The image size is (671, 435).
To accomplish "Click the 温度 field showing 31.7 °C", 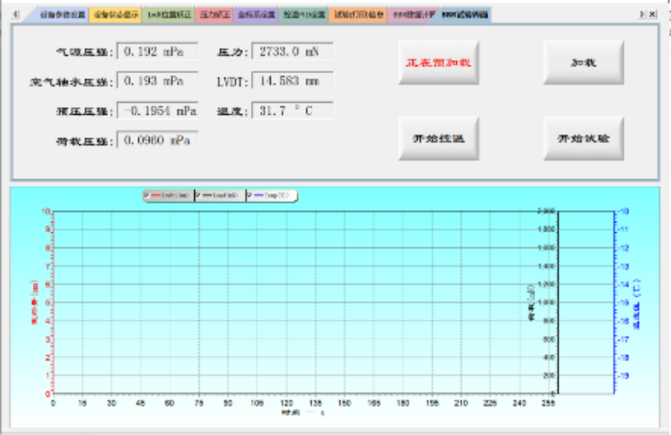I will point(292,110).
